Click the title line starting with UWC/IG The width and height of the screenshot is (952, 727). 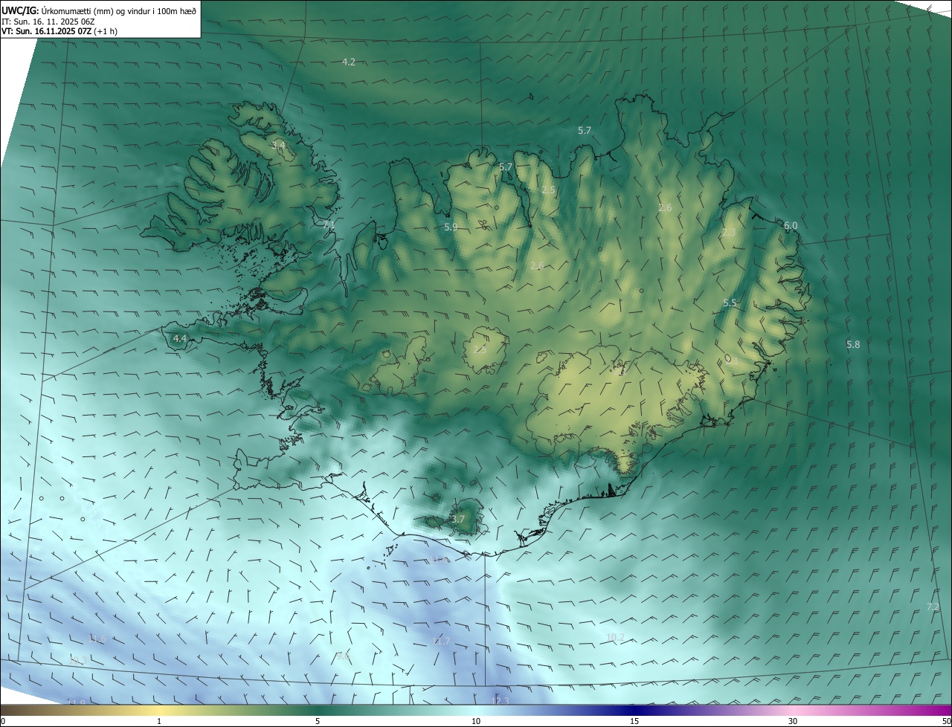[99, 10]
